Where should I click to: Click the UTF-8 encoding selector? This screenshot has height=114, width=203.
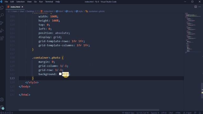(164, 113)
